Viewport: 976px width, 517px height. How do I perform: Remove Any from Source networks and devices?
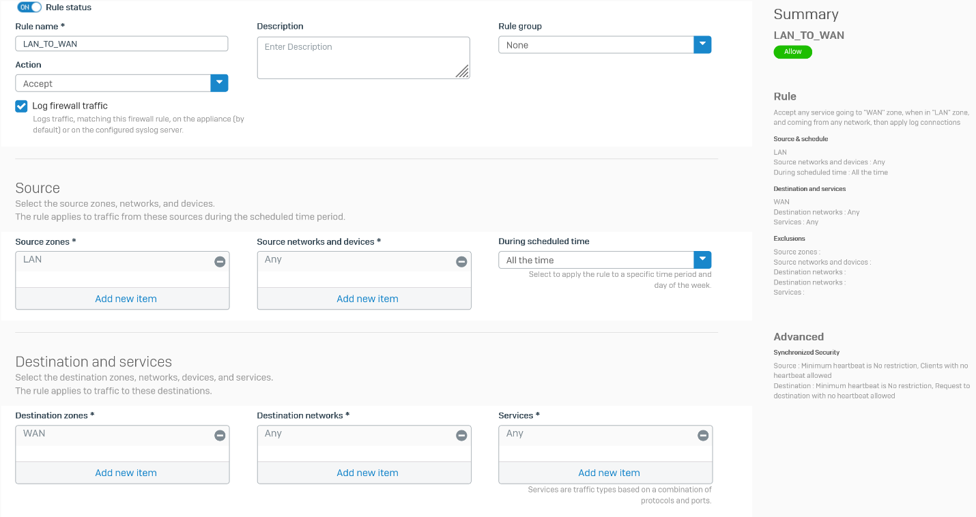[x=461, y=261]
